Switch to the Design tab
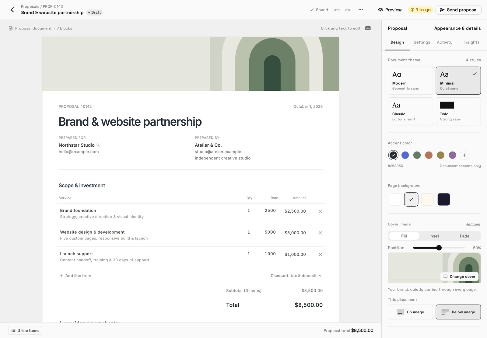The image size is (487, 338). point(397,42)
